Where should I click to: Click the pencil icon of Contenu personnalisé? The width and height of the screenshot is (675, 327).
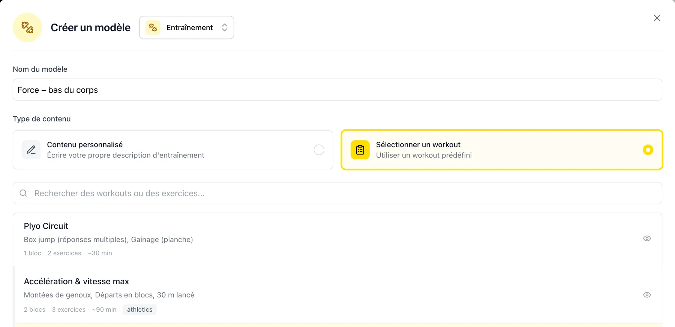click(x=31, y=150)
